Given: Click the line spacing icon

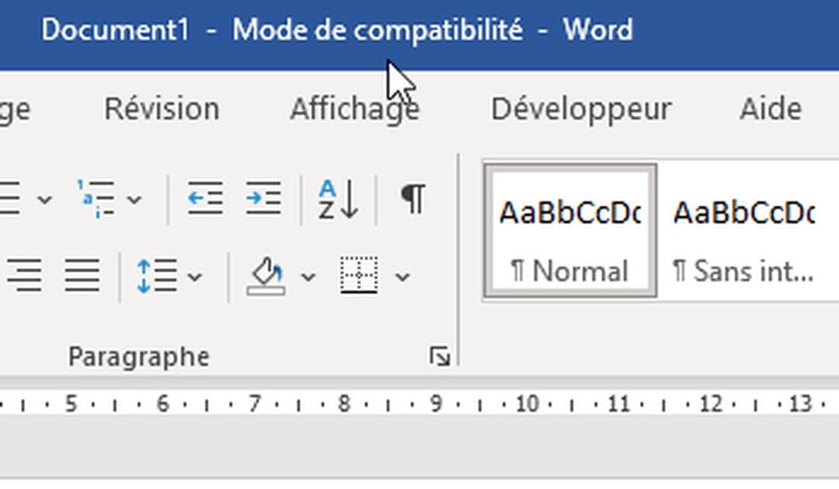Looking at the screenshot, I should pos(157,276).
